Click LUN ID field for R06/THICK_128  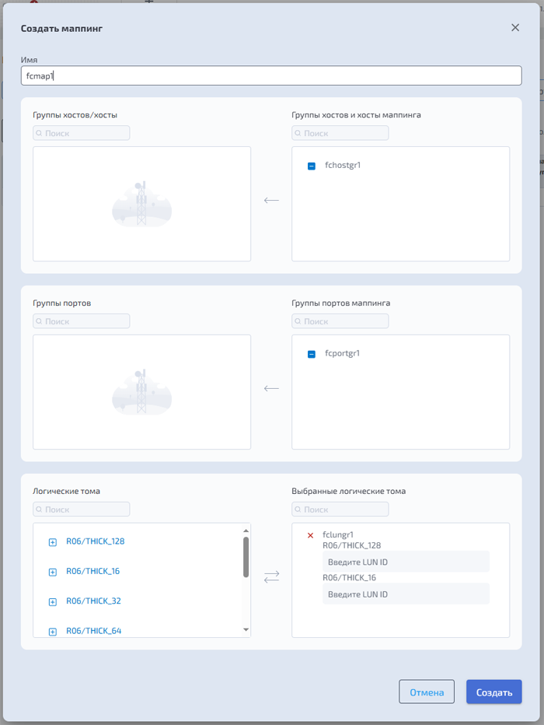coord(406,562)
